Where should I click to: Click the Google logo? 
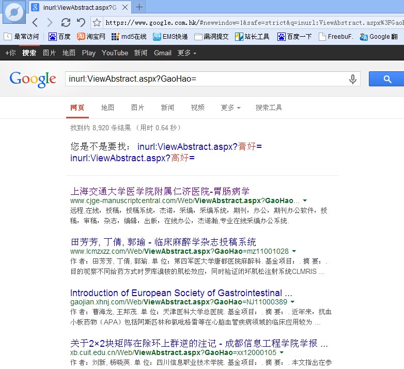click(x=33, y=80)
